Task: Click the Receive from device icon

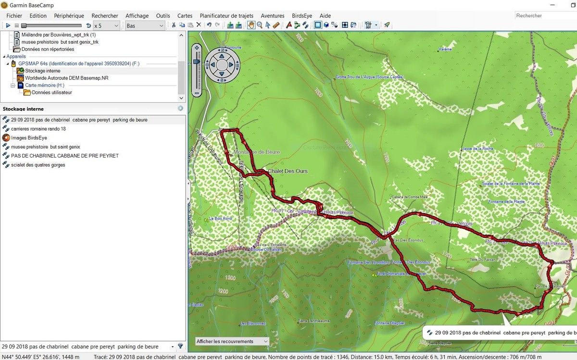Action: tap(238, 25)
